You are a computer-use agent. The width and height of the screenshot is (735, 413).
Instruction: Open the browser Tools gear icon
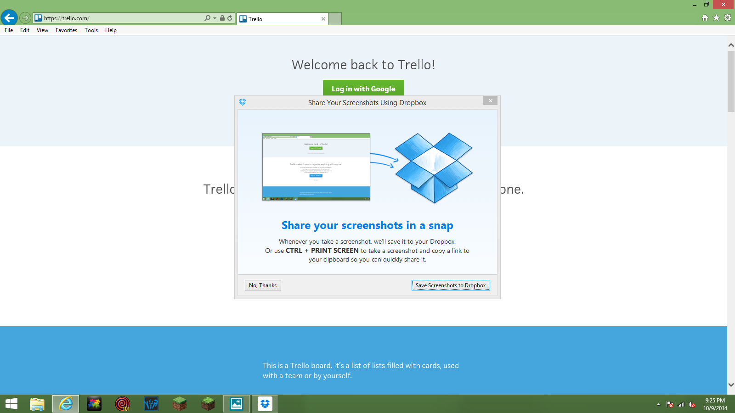[728, 18]
